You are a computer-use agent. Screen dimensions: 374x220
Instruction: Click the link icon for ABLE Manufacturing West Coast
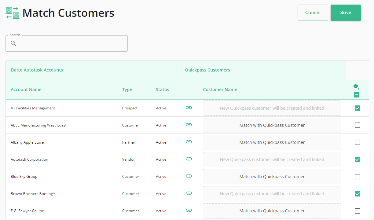(189, 125)
